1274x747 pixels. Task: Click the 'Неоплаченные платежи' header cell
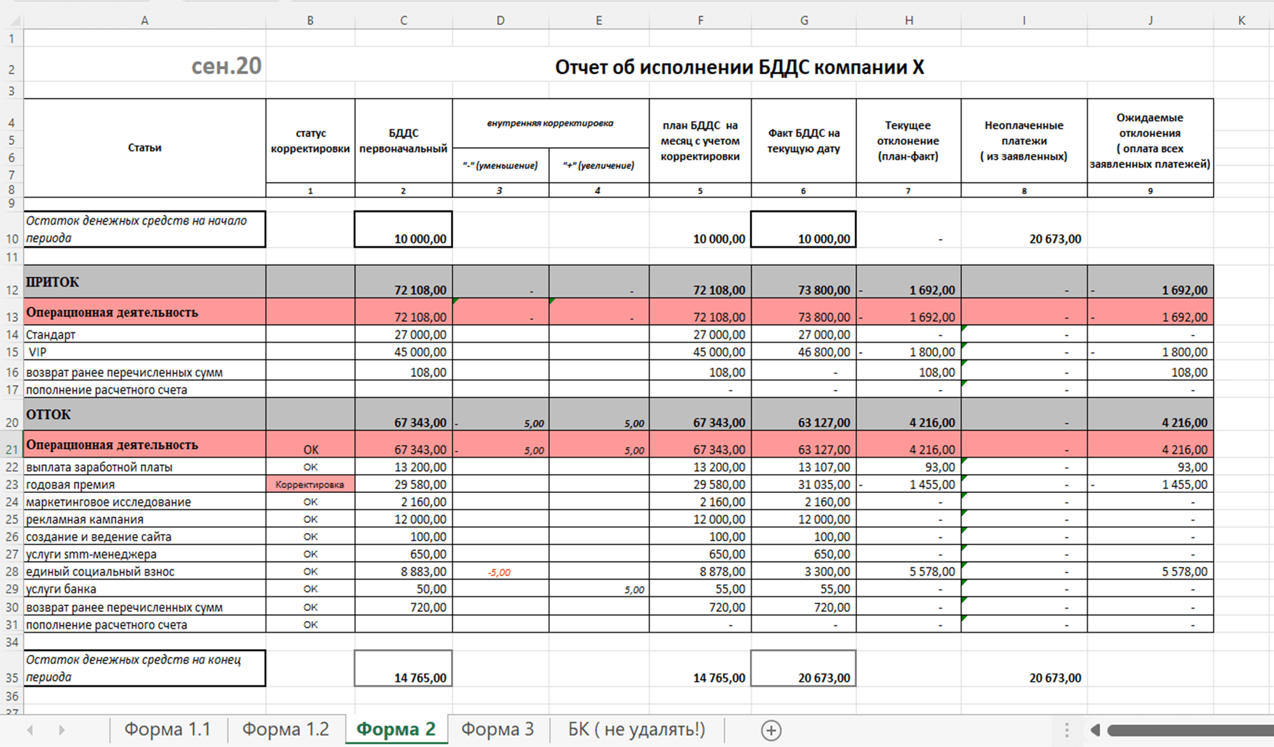pos(1024,141)
